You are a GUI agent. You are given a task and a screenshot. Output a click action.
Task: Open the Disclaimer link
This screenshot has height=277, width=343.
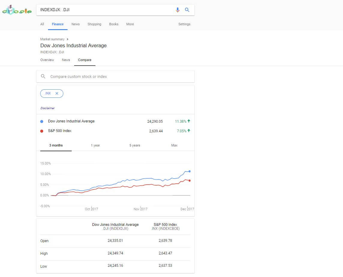click(x=47, y=108)
